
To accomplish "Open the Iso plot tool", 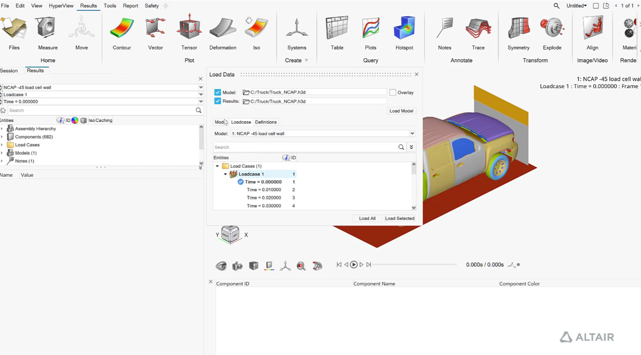I will point(256,33).
